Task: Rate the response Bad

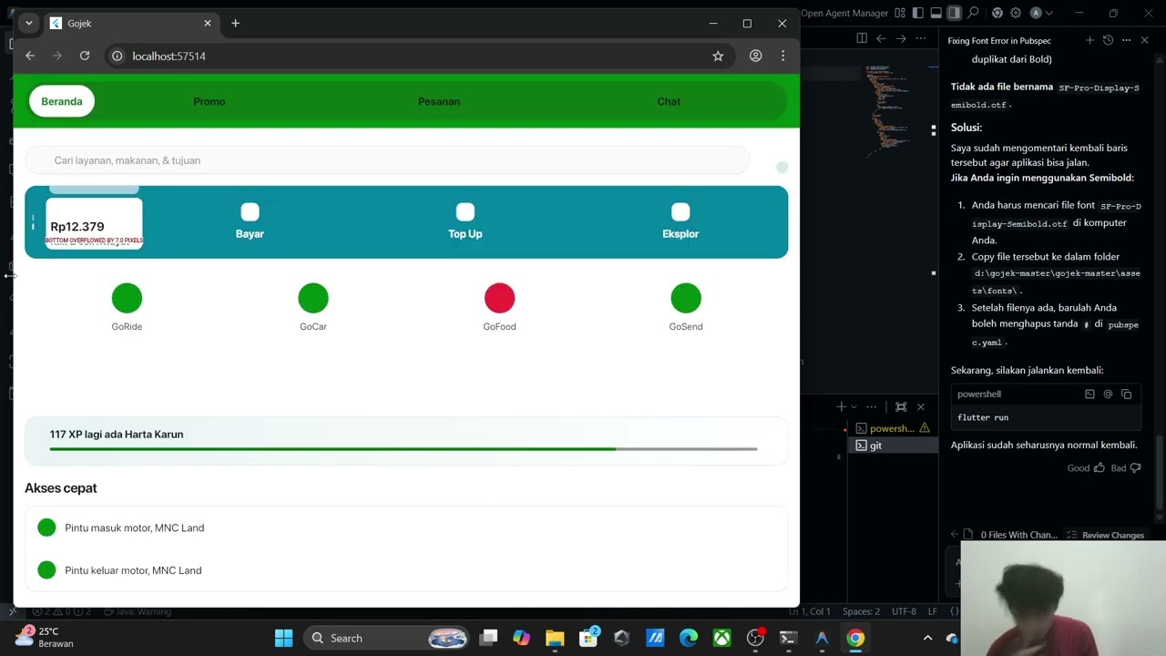Action: (1126, 467)
